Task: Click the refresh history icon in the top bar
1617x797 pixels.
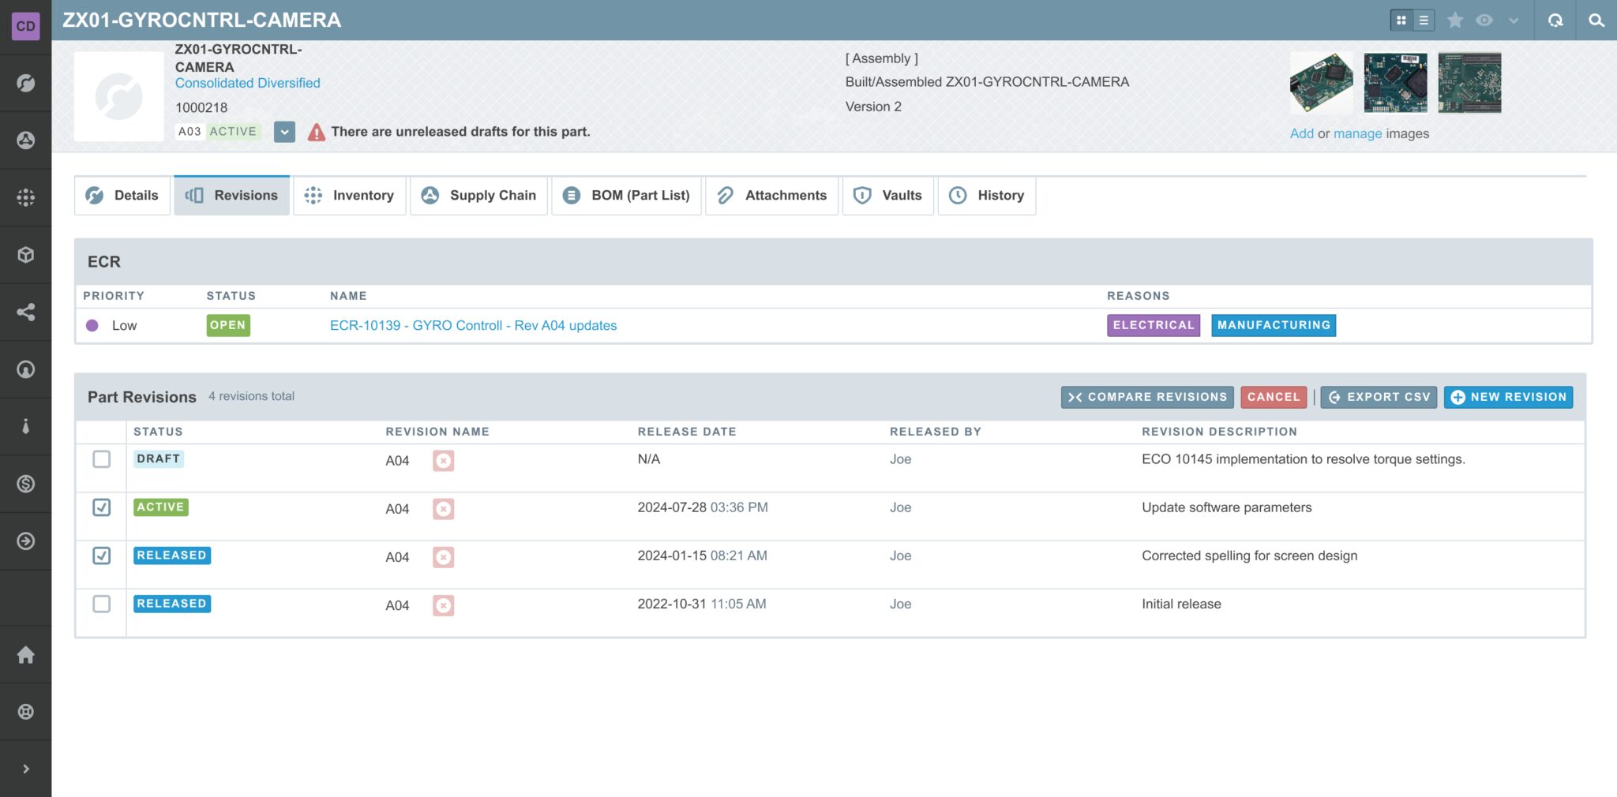Action: click(x=1554, y=20)
